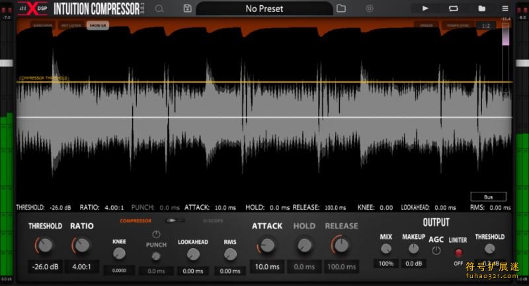Screen dimensions: 529x286
Task: Click the lookahead 0.00 ms value field
Action: coord(193,271)
